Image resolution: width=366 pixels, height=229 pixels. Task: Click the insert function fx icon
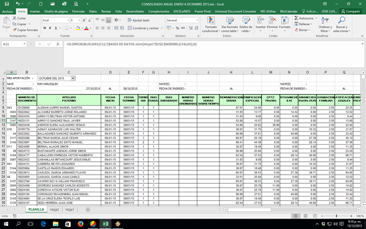(58, 44)
